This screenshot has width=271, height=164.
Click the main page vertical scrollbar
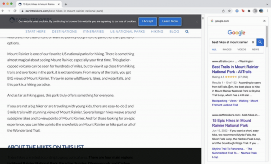coord(203,18)
